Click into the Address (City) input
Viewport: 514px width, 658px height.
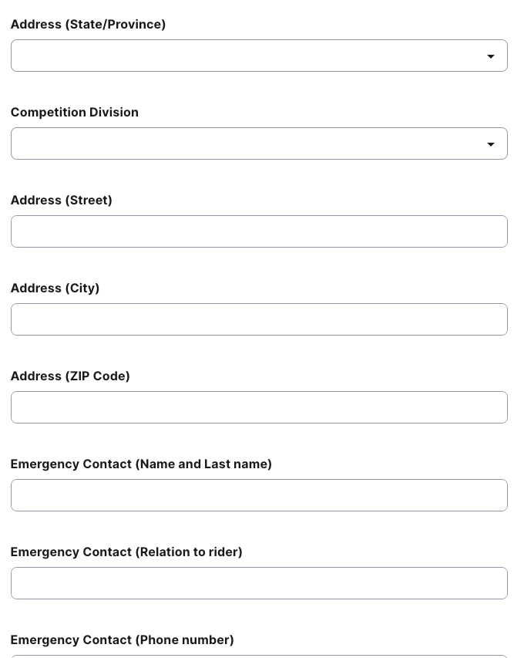coord(259,319)
